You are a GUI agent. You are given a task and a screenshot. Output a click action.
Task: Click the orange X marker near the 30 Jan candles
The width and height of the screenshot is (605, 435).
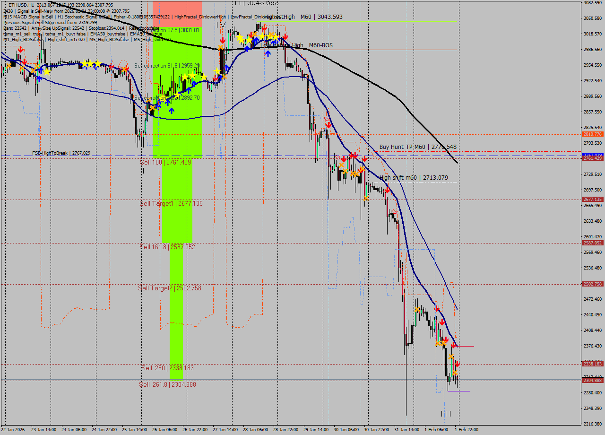click(342, 165)
